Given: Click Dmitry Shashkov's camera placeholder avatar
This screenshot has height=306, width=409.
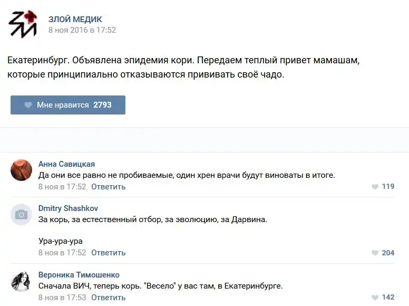Looking at the screenshot, I should (x=22, y=214).
